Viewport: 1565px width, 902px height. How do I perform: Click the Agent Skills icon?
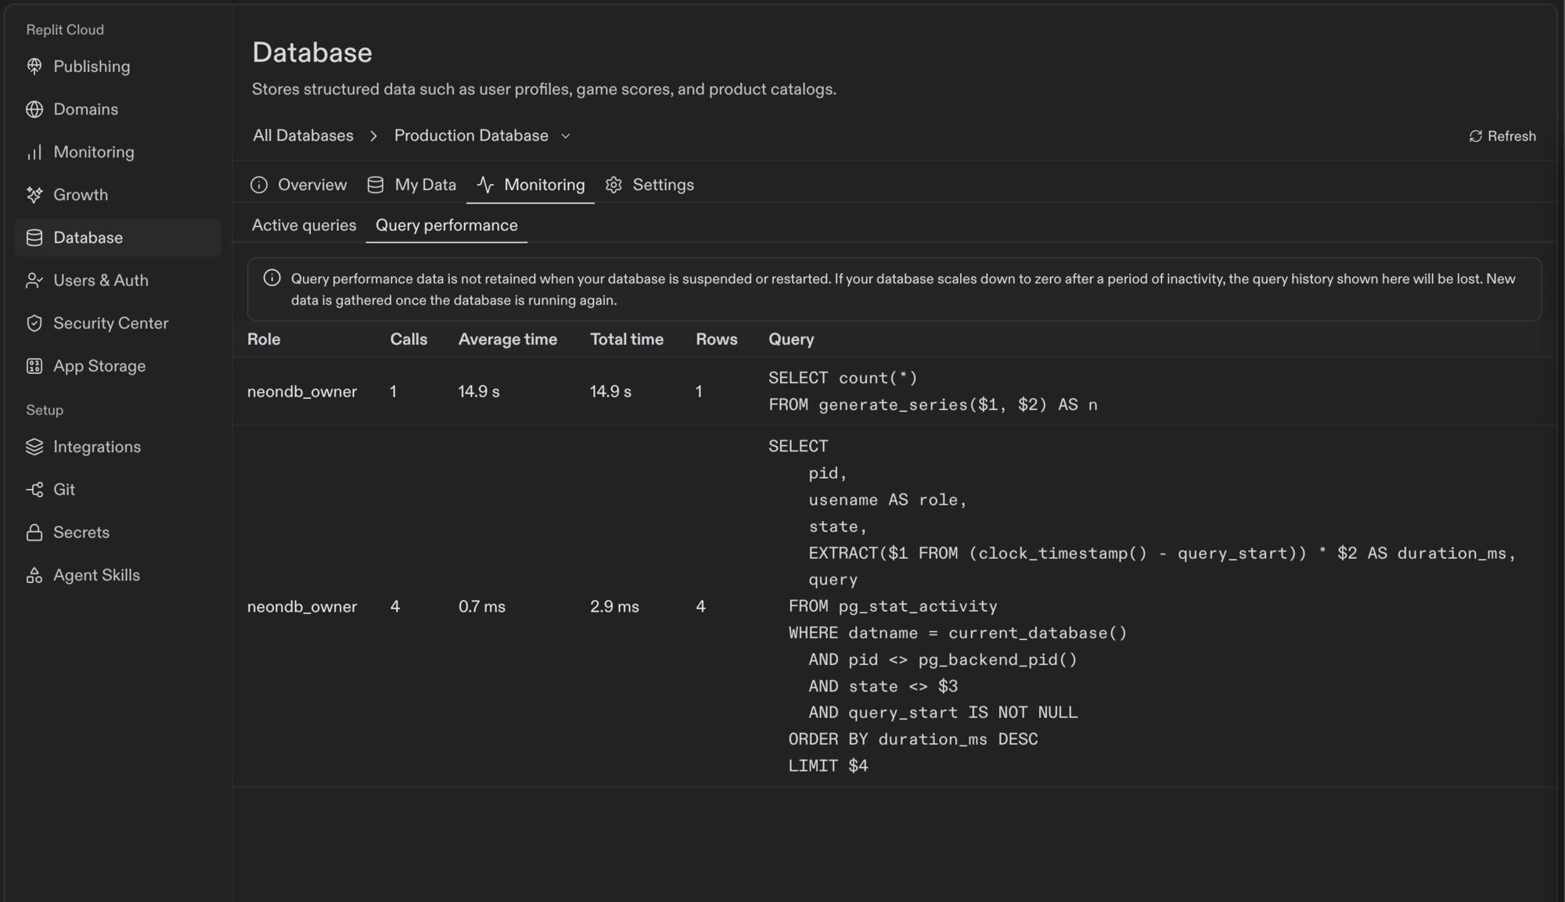(x=34, y=576)
